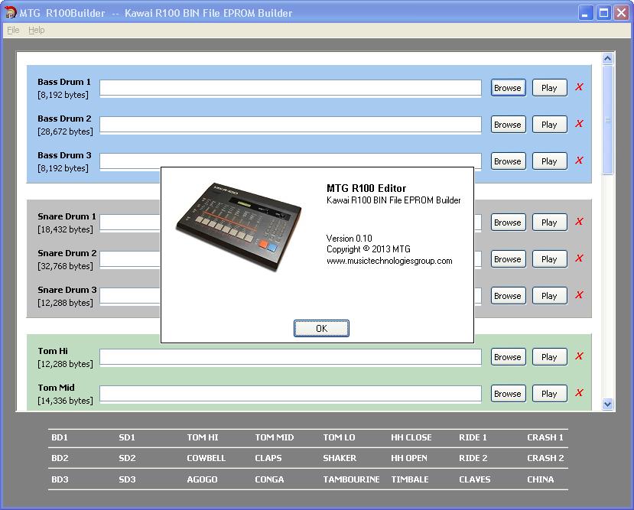
Task: Select the SD1 pad label
Action: pyautogui.click(x=127, y=437)
